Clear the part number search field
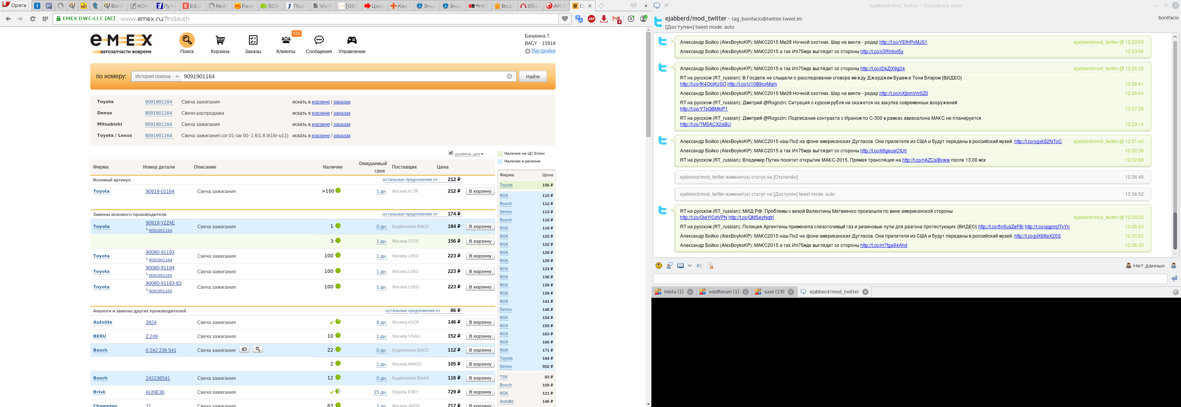Viewport: 1181px width, 407px height. (509, 76)
